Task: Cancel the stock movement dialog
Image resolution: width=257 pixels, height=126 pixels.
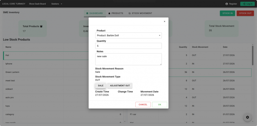Action: [x=143, y=105]
